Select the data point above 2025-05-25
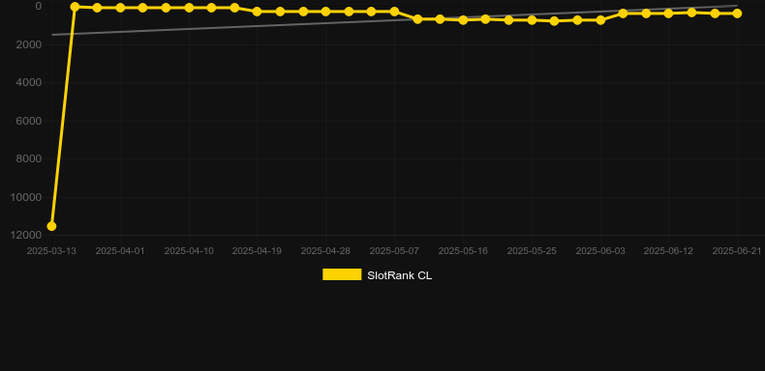Screen dimensions: 765x371 click(532, 20)
